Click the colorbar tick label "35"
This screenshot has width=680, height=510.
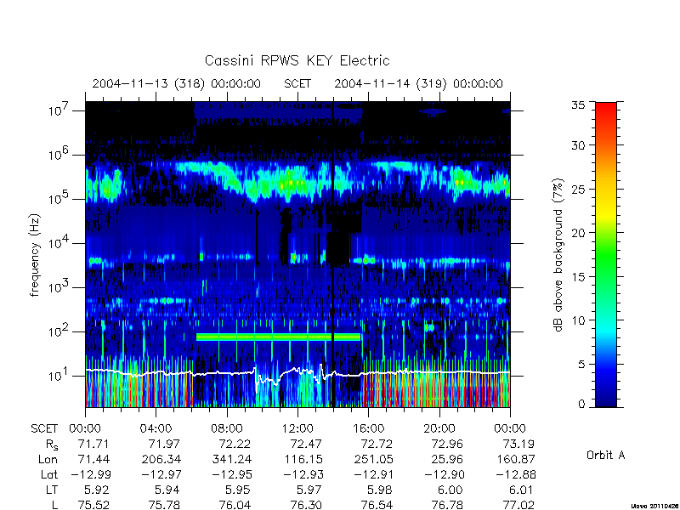point(578,105)
